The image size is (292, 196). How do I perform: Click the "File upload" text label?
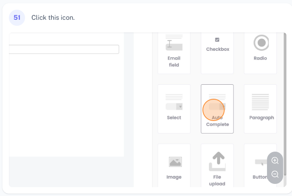pos(217,180)
